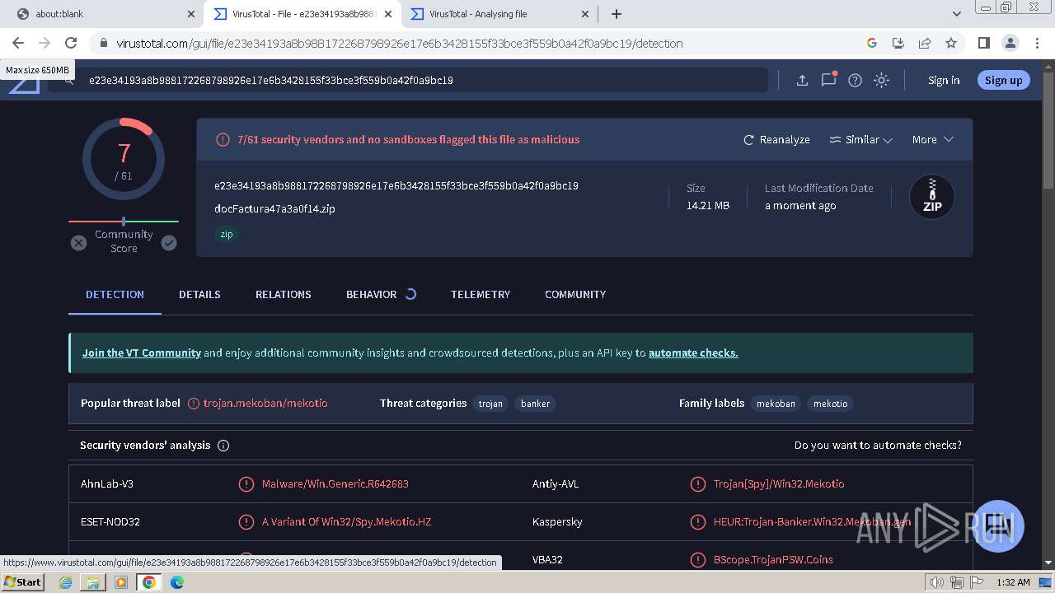Open Microsoft Edge from the taskbar
The height and width of the screenshot is (593, 1055).
click(x=176, y=582)
